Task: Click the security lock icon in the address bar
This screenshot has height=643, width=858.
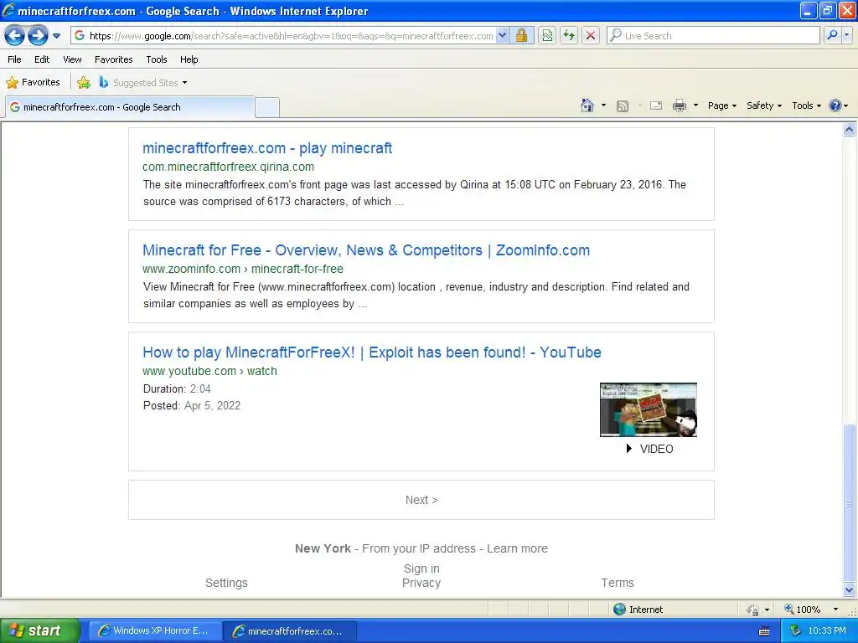Action: pos(521,36)
